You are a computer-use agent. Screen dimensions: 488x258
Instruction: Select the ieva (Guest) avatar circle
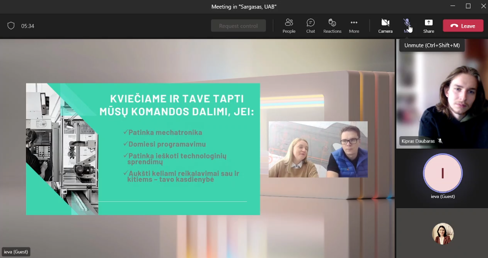point(443,173)
